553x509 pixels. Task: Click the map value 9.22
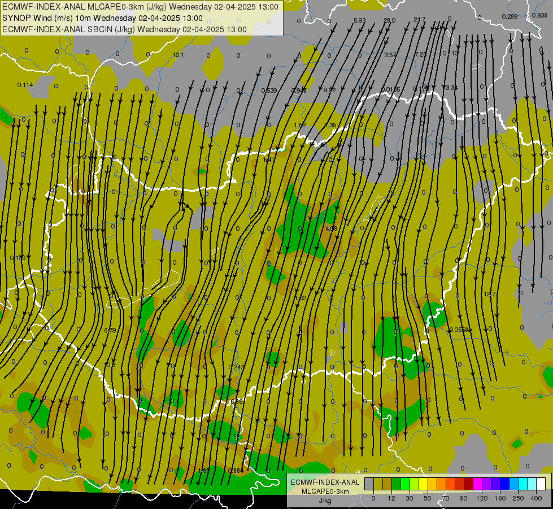pyautogui.click(x=329, y=90)
